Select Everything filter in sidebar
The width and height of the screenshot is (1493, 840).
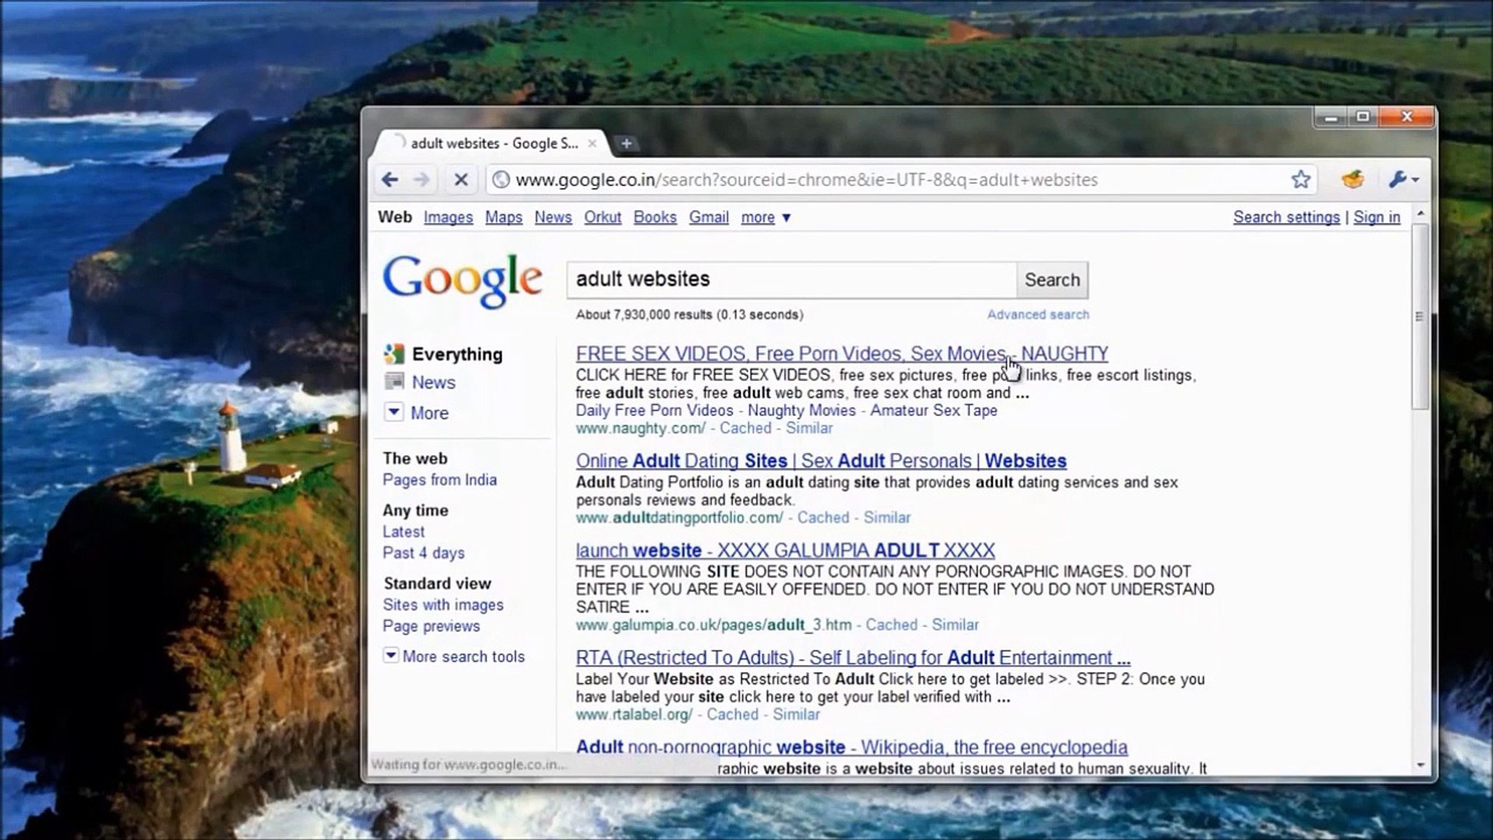pos(456,355)
